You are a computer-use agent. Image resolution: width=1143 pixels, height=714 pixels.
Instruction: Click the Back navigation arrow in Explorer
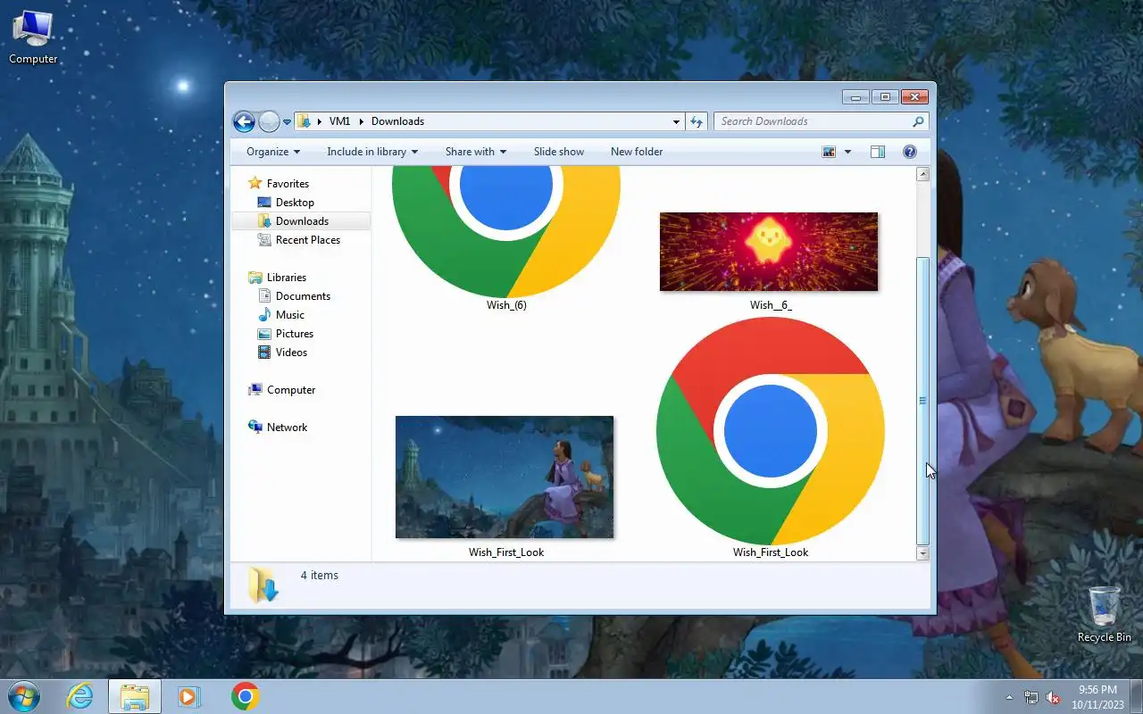pos(244,121)
